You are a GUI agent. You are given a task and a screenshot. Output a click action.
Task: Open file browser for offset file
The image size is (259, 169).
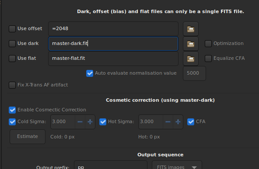[191, 29]
